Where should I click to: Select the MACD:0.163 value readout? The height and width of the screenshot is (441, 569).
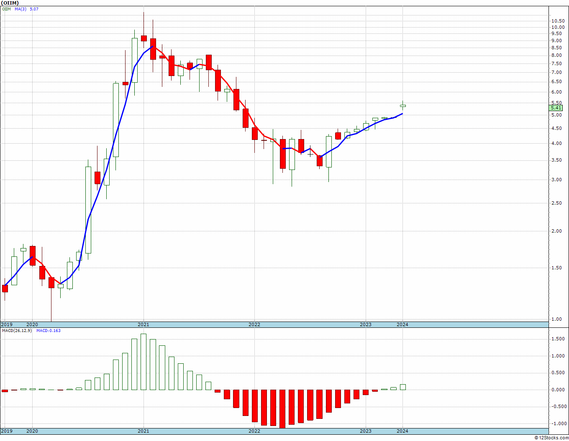[x=48, y=331]
